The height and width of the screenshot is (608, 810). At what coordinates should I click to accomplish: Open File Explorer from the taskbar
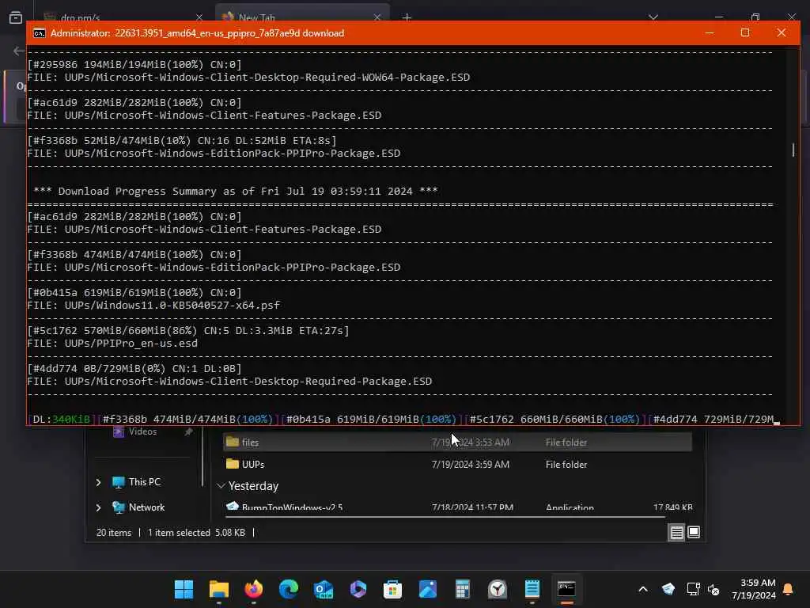(x=219, y=589)
